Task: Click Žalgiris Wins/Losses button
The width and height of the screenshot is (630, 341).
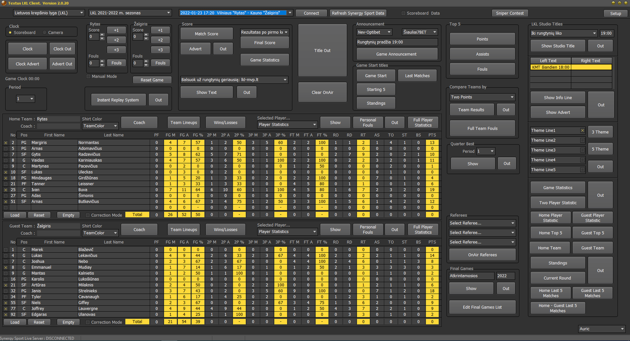Action: tap(226, 229)
